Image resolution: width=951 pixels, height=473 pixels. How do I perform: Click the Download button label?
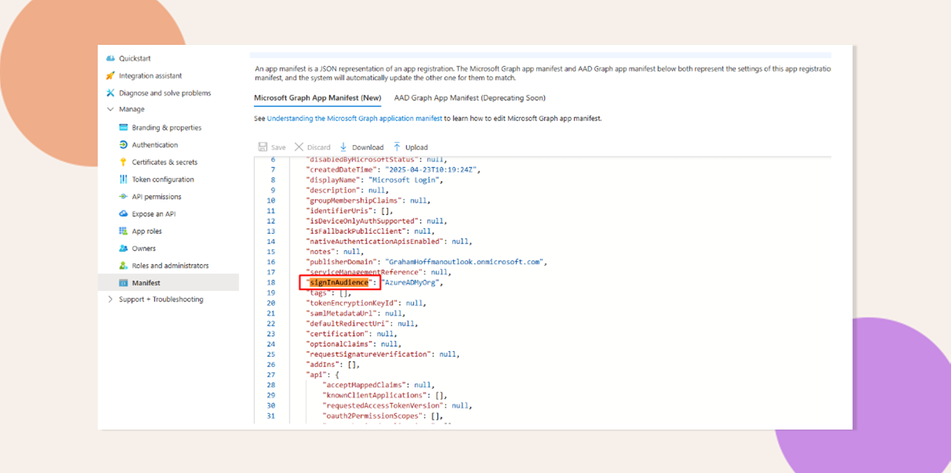click(367, 147)
